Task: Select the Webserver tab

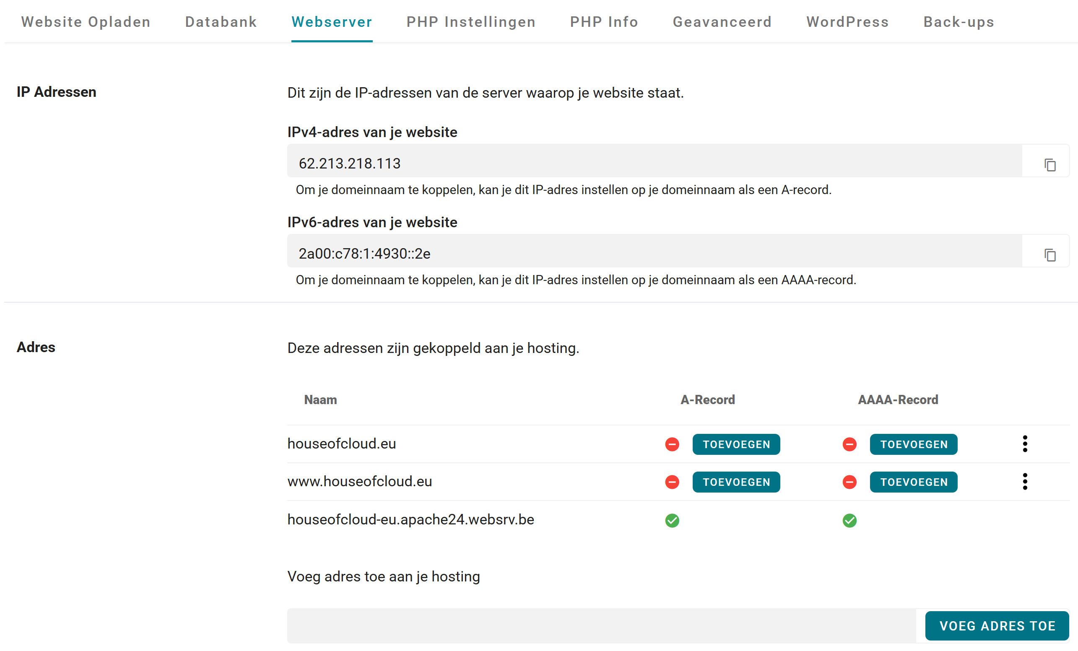Action: (332, 21)
